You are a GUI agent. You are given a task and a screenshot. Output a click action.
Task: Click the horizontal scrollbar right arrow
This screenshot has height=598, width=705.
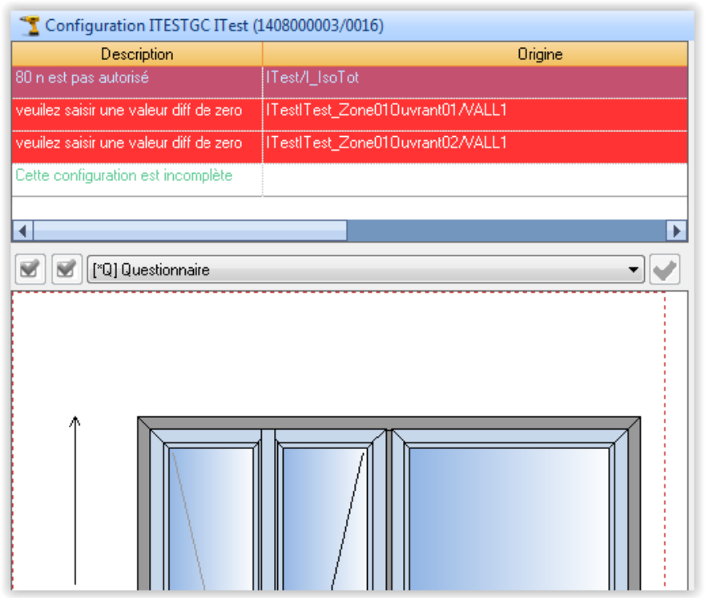click(x=678, y=231)
